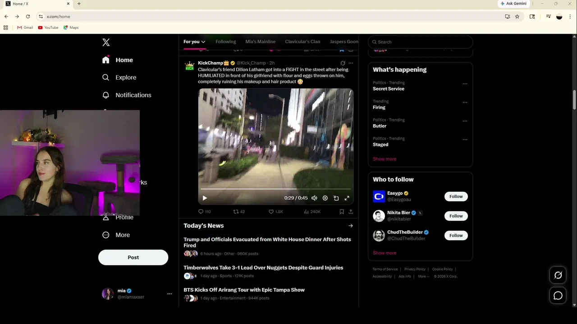Open mia profile avatar at bottom
The width and height of the screenshot is (577, 324).
[x=108, y=294]
